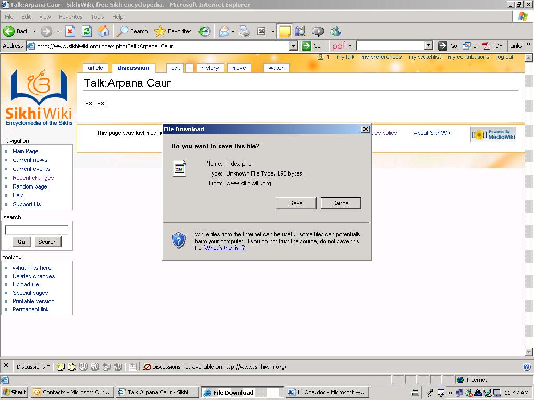This screenshot has width=534, height=400.
Task: Open the Help menu
Action: click(x=117, y=17)
